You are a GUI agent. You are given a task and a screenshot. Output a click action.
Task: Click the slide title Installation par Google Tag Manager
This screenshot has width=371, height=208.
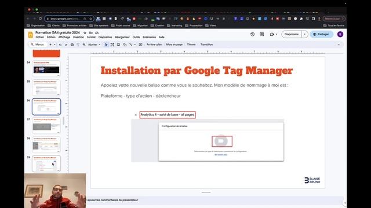pos(197,70)
